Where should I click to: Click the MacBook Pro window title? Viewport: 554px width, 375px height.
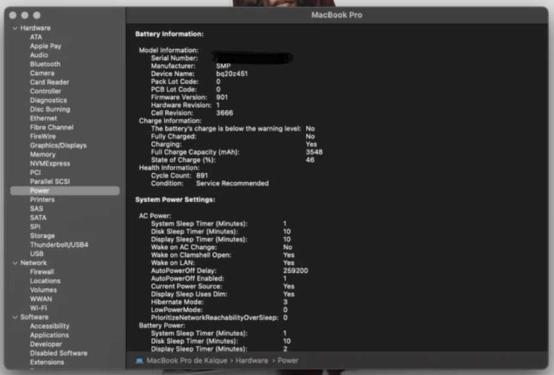pyautogui.click(x=337, y=15)
